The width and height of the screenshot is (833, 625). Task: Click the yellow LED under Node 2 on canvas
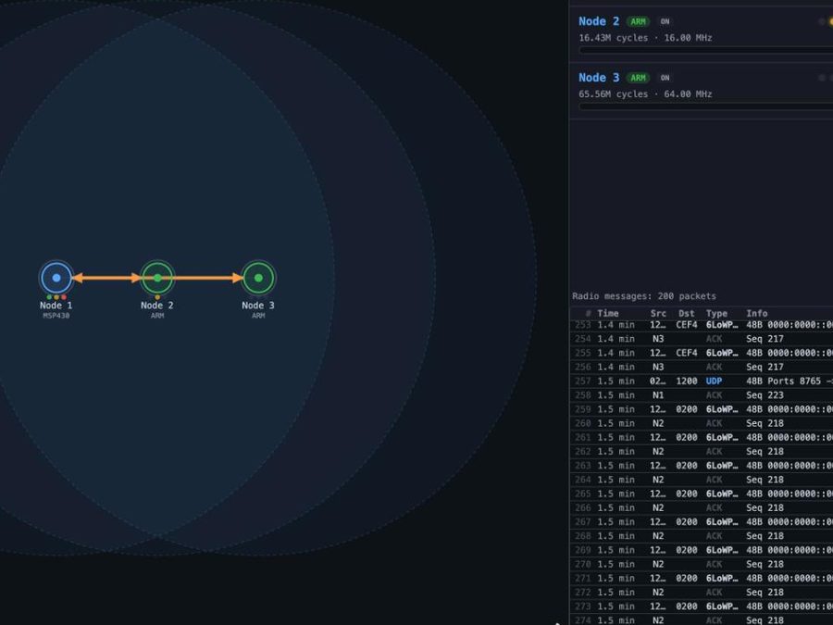click(157, 297)
